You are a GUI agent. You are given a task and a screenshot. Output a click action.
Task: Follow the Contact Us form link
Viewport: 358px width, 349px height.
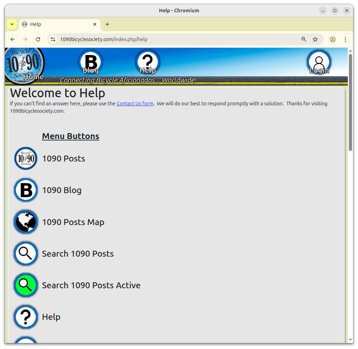(x=135, y=104)
